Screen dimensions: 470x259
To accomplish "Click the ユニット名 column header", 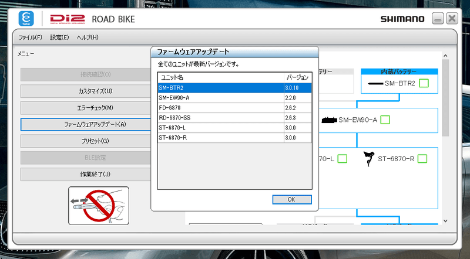I will pyautogui.click(x=221, y=77).
